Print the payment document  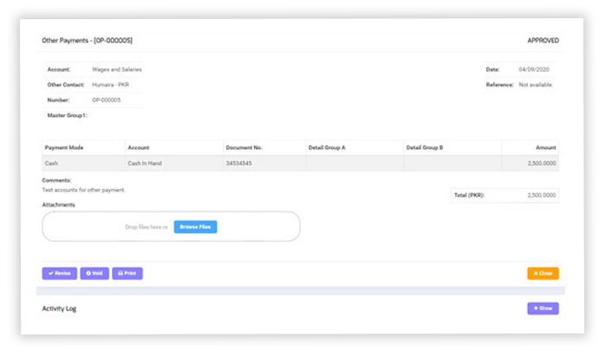coord(127,273)
